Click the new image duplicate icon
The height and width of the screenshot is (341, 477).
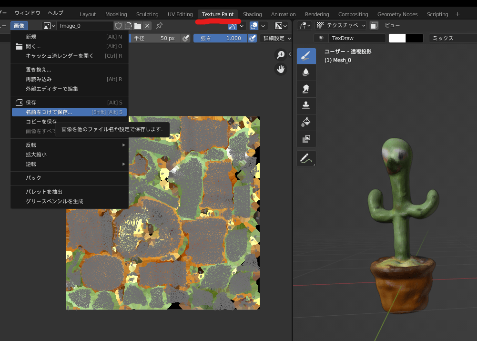coord(128,26)
